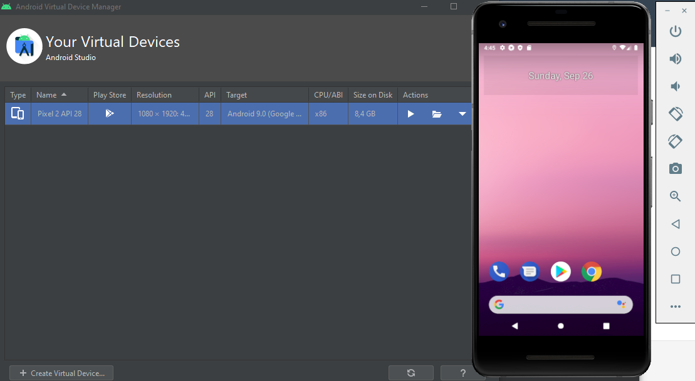Tap the Android recents square on screen
The height and width of the screenshot is (381, 695).
tap(607, 326)
